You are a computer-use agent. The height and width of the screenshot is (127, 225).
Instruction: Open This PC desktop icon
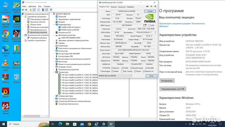6,7
